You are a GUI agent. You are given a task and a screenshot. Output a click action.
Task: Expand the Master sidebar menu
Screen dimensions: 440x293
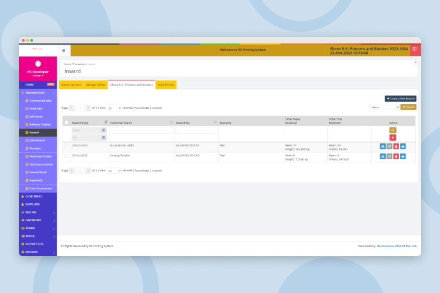pyautogui.click(x=38, y=212)
